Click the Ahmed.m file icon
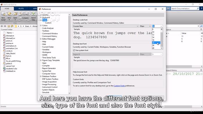 pyautogui.click(x=4, y=36)
